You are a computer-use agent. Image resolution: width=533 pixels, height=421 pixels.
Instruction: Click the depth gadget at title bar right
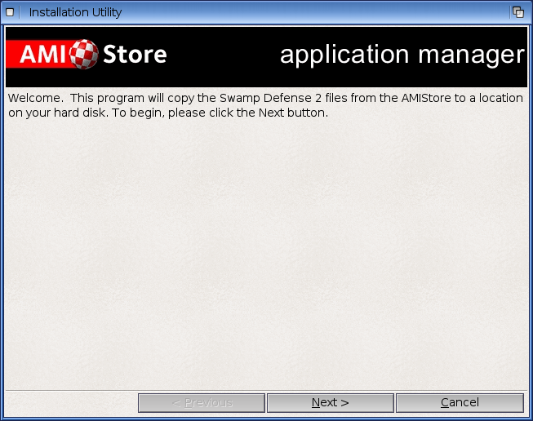point(518,12)
